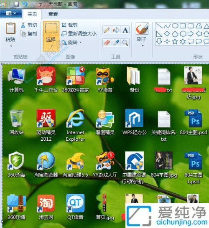Image resolution: width=209 pixels, height=228 pixels.
Task: Select the Oval callout shape
Action: pos(199,42)
